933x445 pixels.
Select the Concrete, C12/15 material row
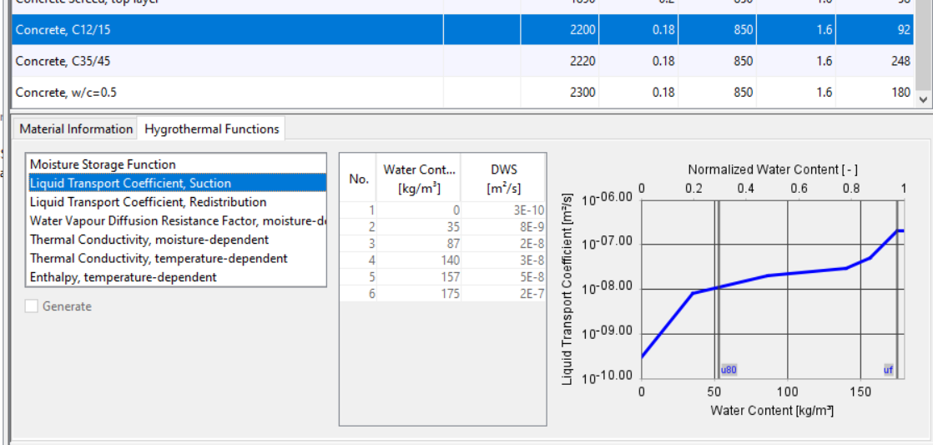[227, 31]
